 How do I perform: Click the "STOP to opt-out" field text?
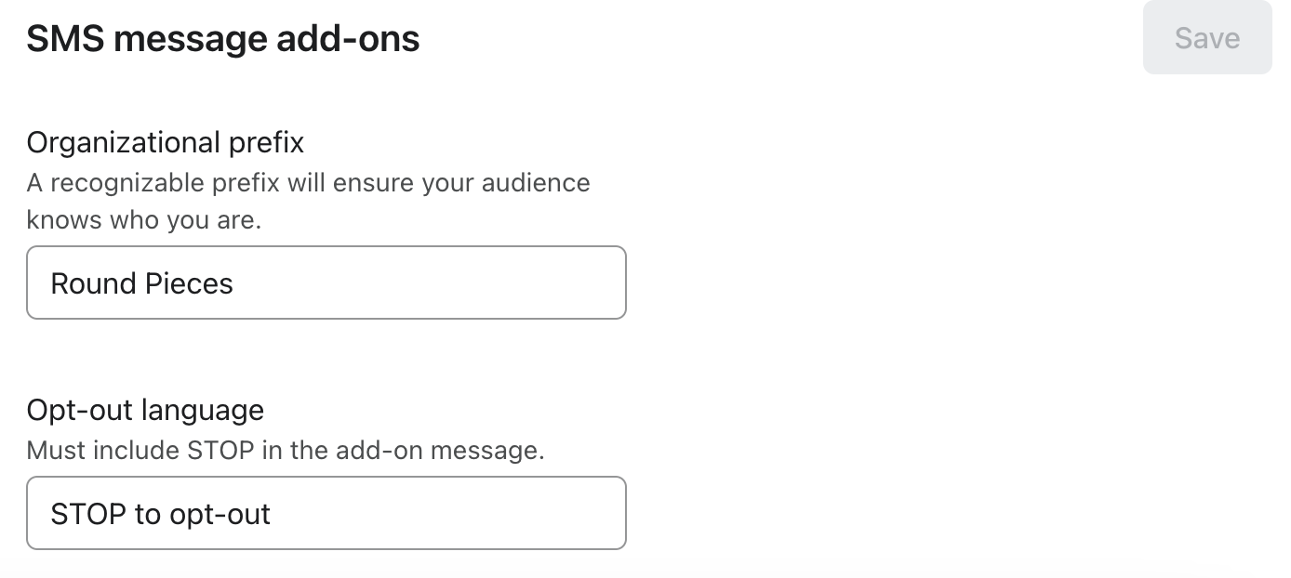click(x=160, y=514)
